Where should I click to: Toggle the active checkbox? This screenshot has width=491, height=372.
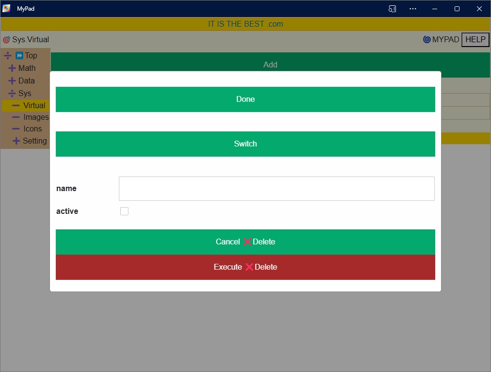[x=124, y=211]
